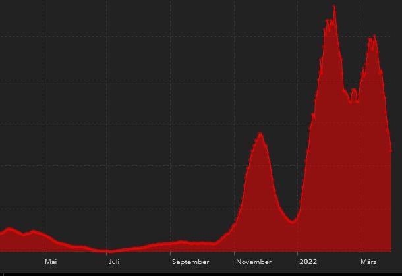Select the small bump at the curve's far left
402x276 pixels.
click(9, 228)
